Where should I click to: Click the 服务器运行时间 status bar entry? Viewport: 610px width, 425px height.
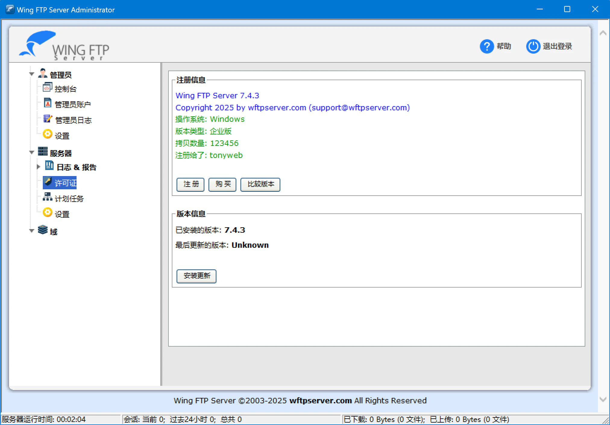pyautogui.click(x=44, y=419)
